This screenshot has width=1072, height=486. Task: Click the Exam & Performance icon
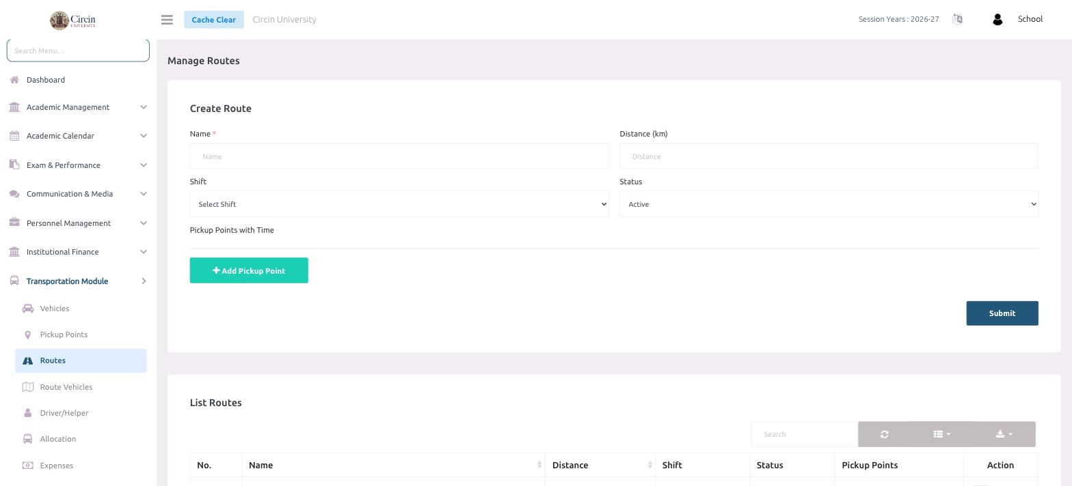pos(14,165)
